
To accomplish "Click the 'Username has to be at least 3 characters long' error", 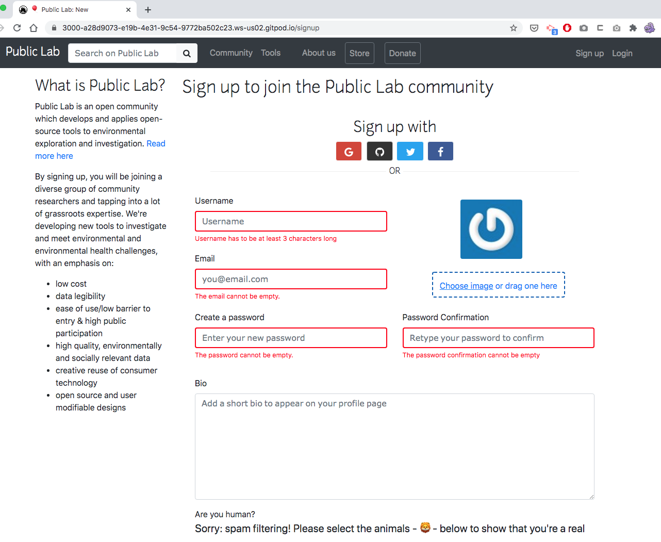I will click(266, 239).
